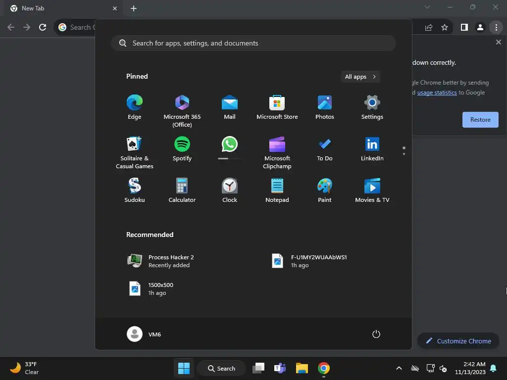Screen dimensions: 507x380
Task: Launch the Photos app
Action: click(x=325, y=107)
